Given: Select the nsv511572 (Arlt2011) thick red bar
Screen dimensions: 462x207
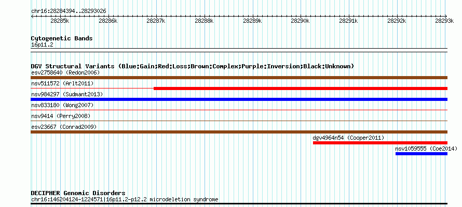Looking at the screenshot, I should 301,88.
